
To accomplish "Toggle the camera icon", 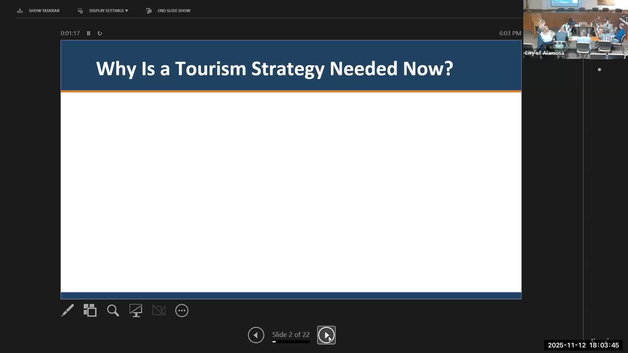I will tap(159, 311).
